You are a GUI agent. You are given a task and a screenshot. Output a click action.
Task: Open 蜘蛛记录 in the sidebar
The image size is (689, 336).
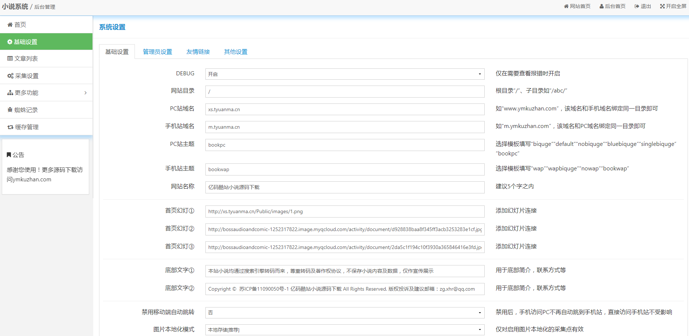(46, 110)
